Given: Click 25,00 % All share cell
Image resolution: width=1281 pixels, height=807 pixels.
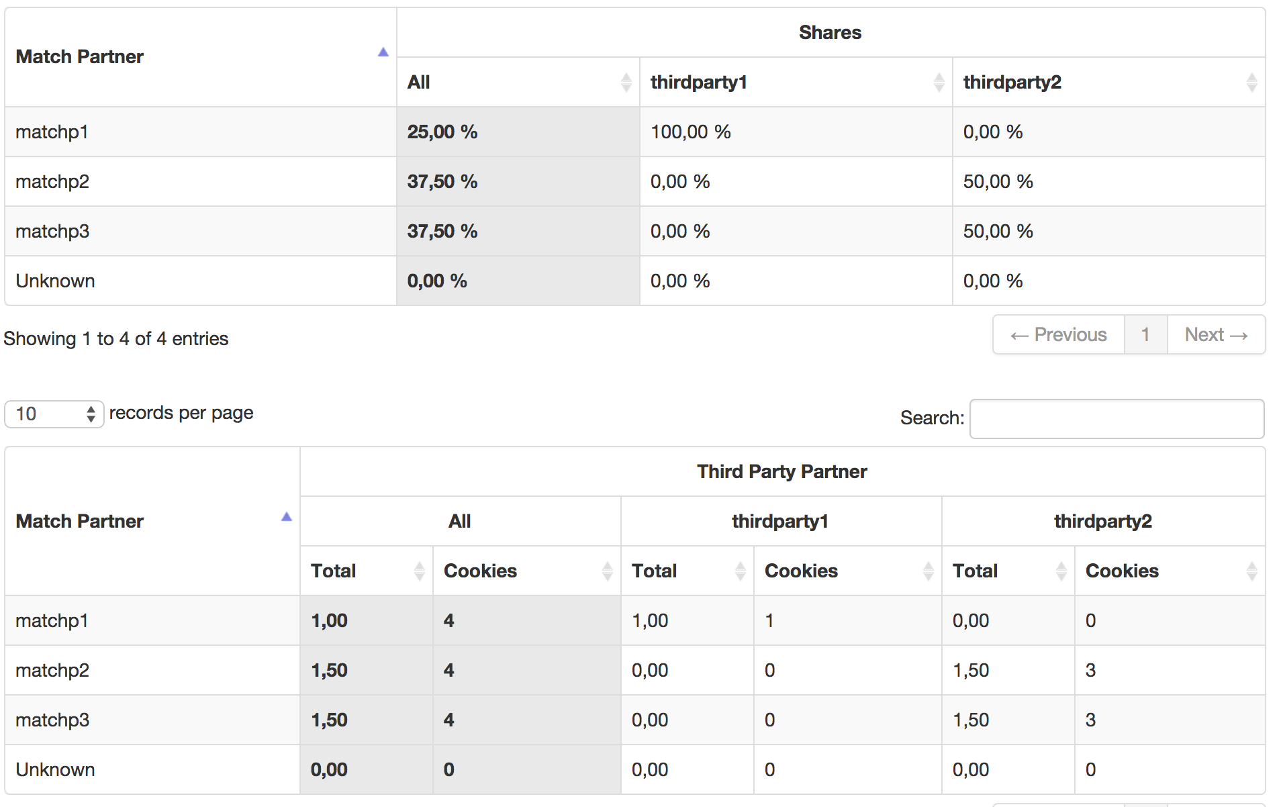Looking at the screenshot, I should tap(518, 132).
